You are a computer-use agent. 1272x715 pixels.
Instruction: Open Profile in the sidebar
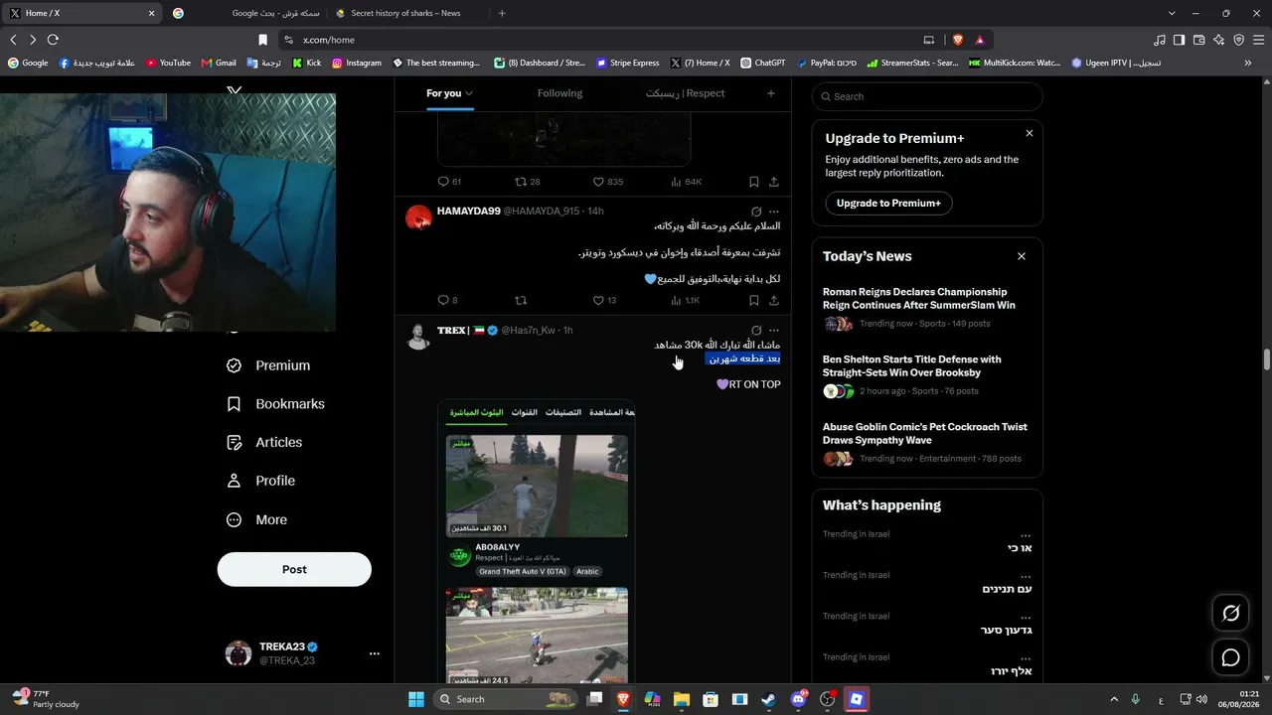pyautogui.click(x=261, y=481)
